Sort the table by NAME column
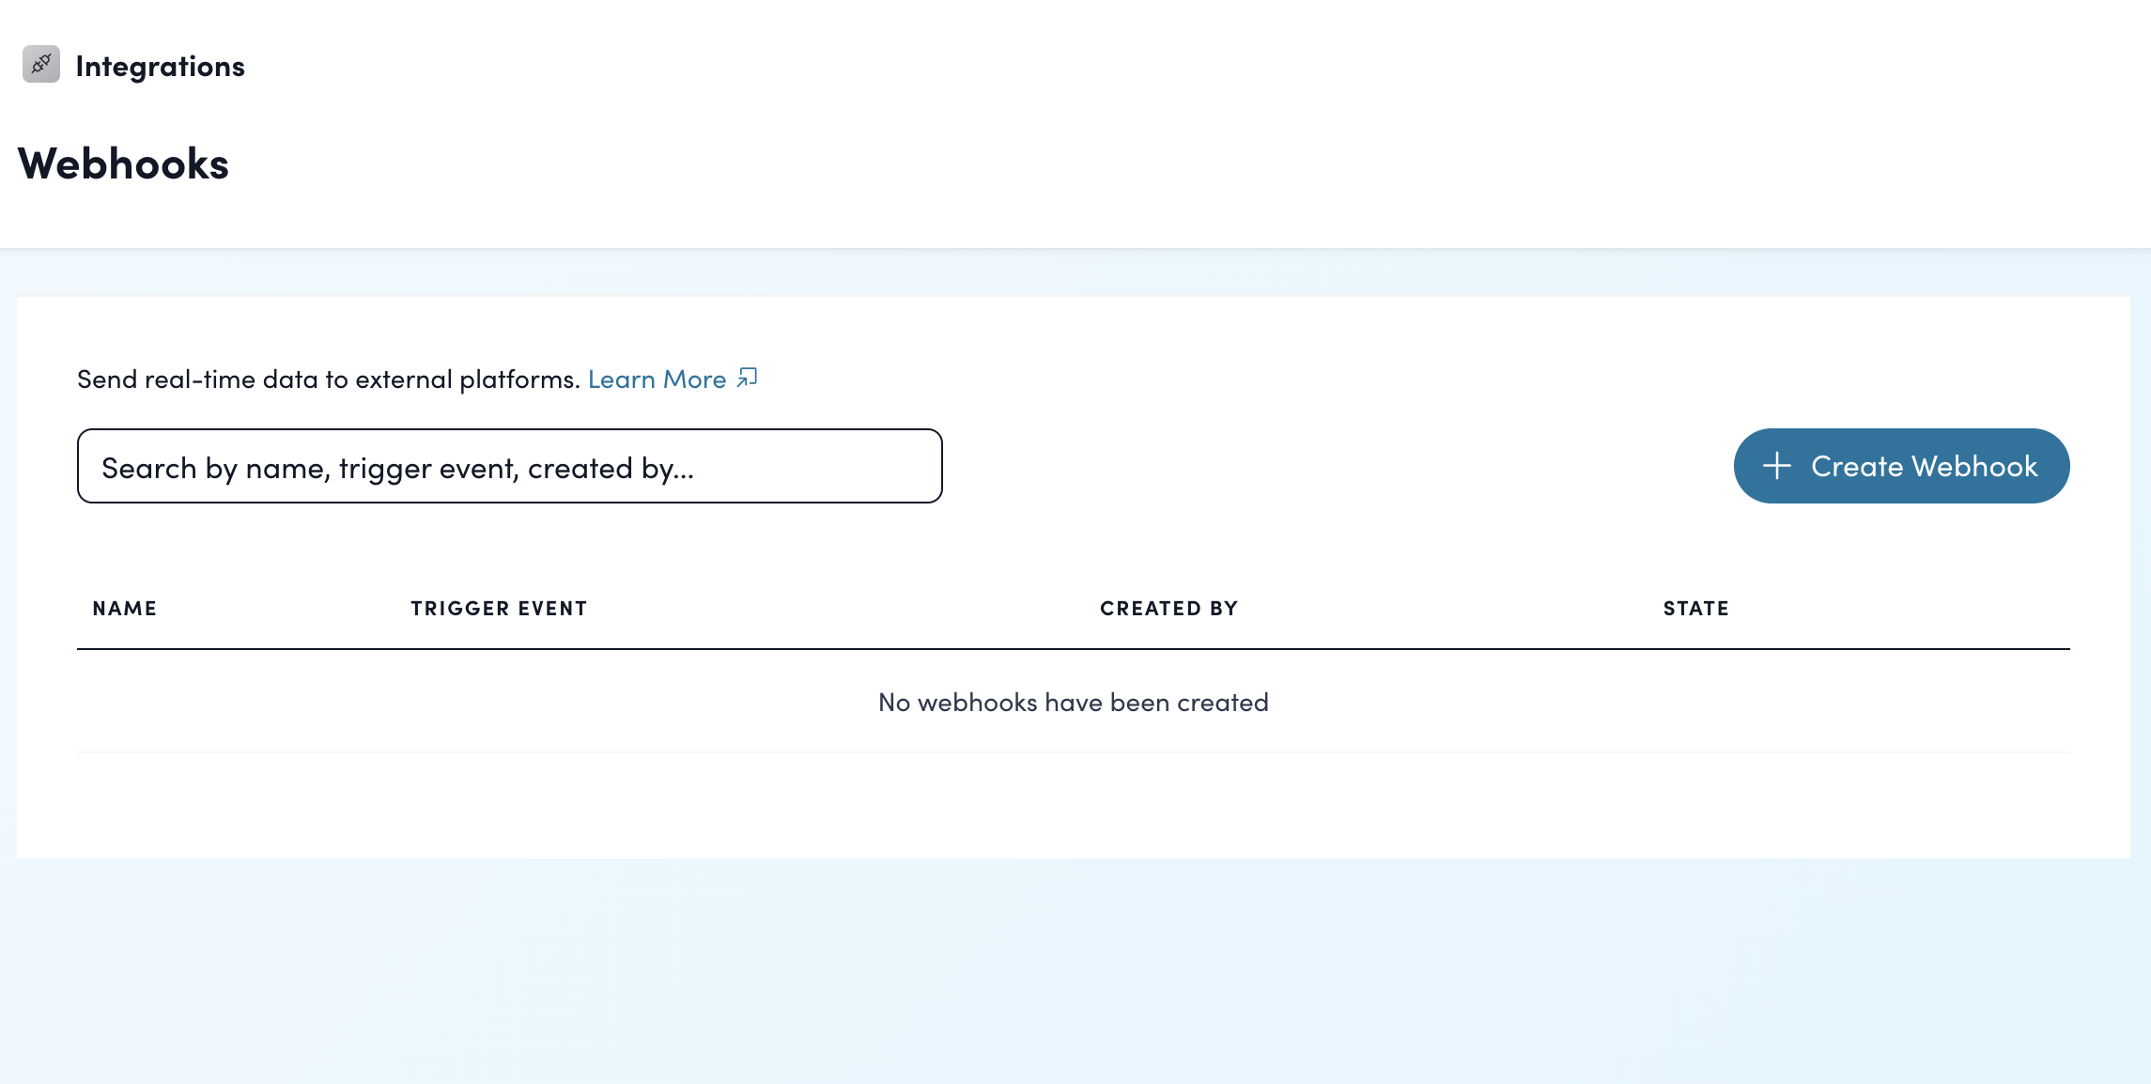 coord(125,608)
